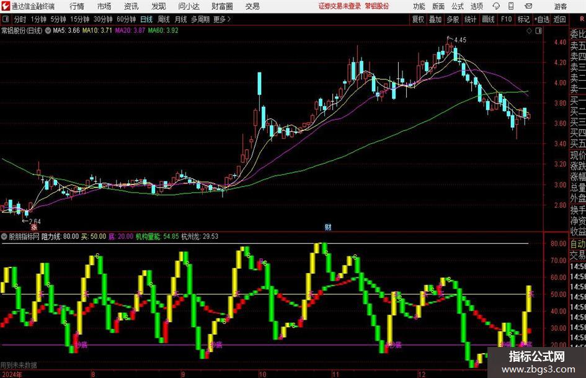Add stock with +自选 button
The height and width of the screenshot is (378, 586).
coord(542,19)
